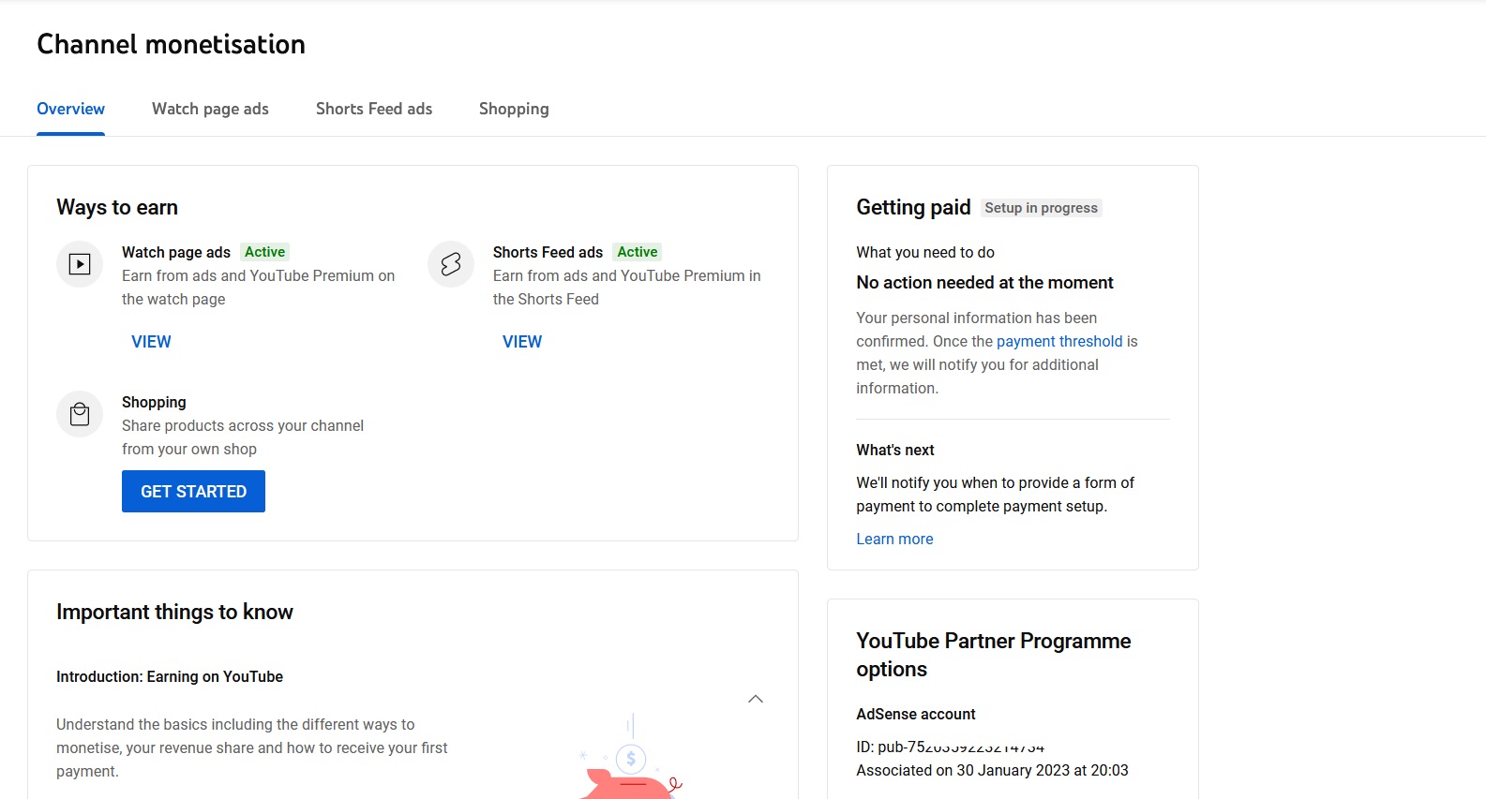Click the Active badge beside Watch page ads
Image resolution: width=1486 pixels, height=799 pixels.
(x=264, y=252)
